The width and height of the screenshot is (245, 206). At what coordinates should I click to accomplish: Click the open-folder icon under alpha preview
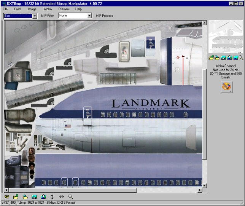211,57
